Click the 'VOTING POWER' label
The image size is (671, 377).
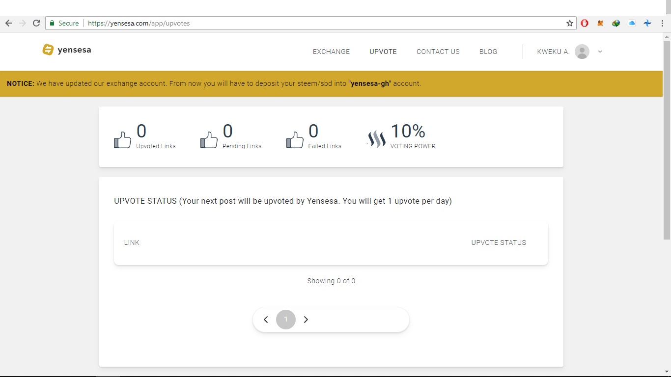coord(413,146)
